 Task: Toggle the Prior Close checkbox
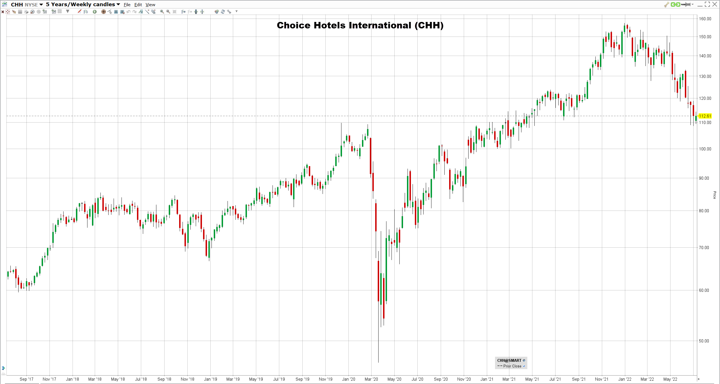[x=524, y=366]
